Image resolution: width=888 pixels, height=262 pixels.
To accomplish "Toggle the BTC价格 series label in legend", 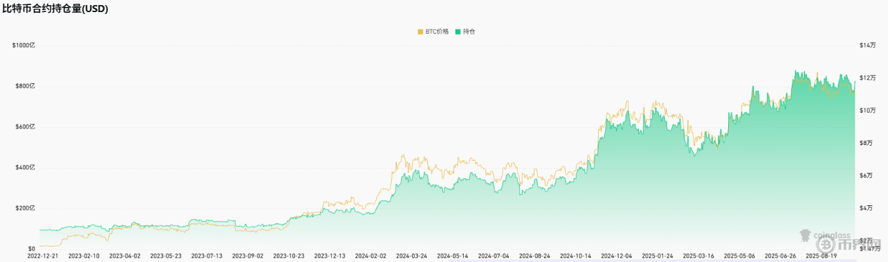I will point(437,31).
